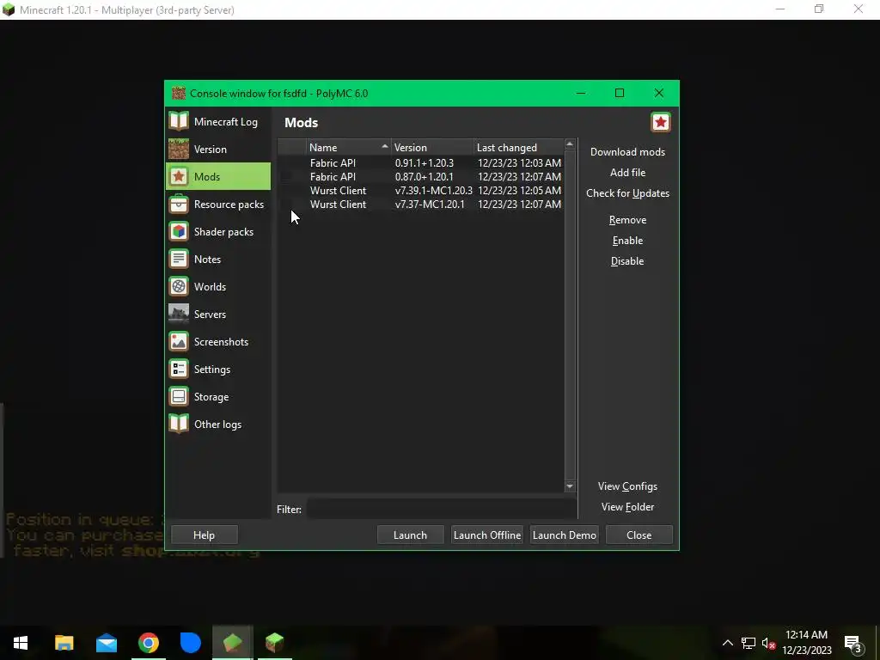880x660 pixels.
Task: Show hidden system tray icons
Action: pos(727,643)
